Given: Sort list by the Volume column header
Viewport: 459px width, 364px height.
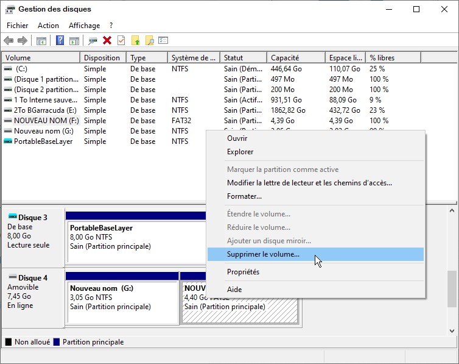Looking at the screenshot, I should 18,58.
